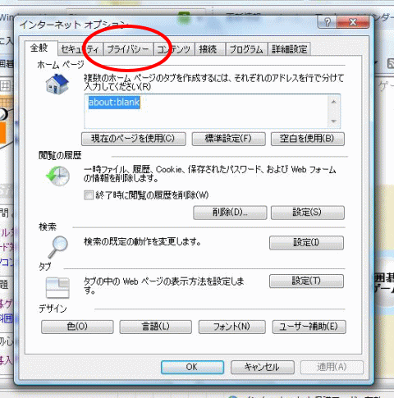The width and height of the screenshot is (394, 398).
Task: Open the 接続 tab
Action: pos(208,49)
